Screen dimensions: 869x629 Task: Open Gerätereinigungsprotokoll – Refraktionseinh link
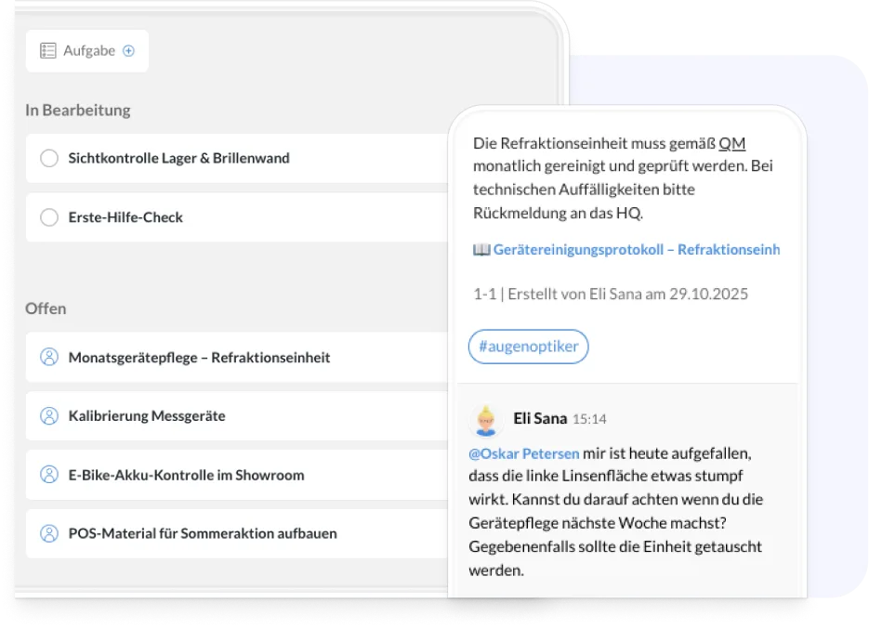tap(637, 250)
